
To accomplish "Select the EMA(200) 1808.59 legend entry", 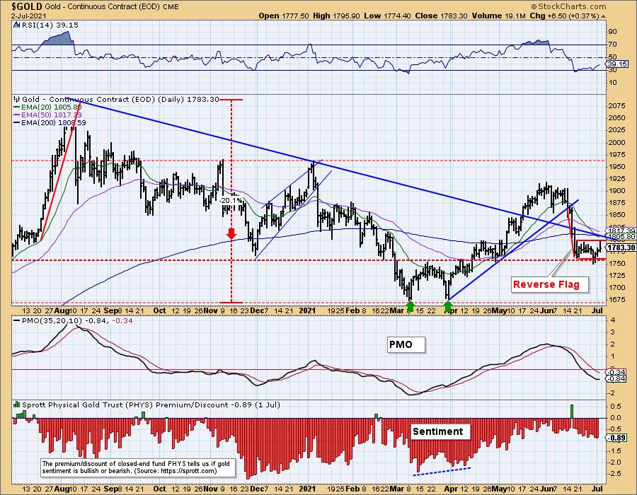I will (50, 123).
